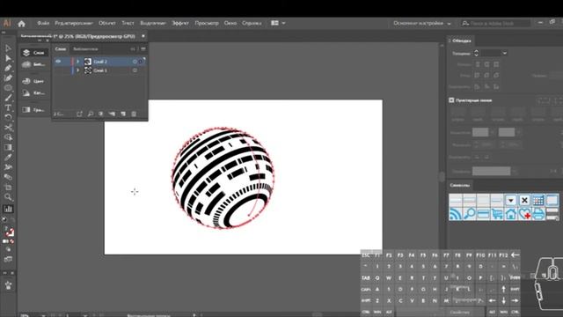Toggle visibility box of Слой 1
This screenshot has width=563, height=317.
coord(58,70)
